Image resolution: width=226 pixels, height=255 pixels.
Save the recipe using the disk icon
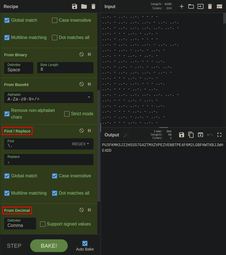75,6
